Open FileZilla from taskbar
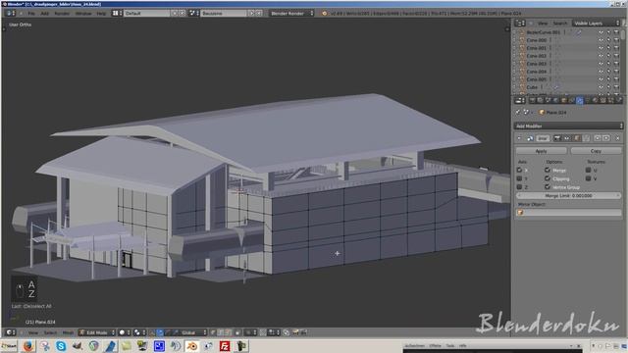This screenshot has width=628, height=353. [x=225, y=346]
